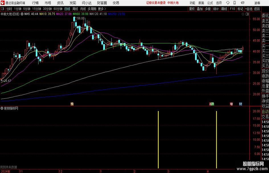Viewport: 269px width, 173px height.
Task: Toggle the left panel icon beside 分时
Action: 2,9
